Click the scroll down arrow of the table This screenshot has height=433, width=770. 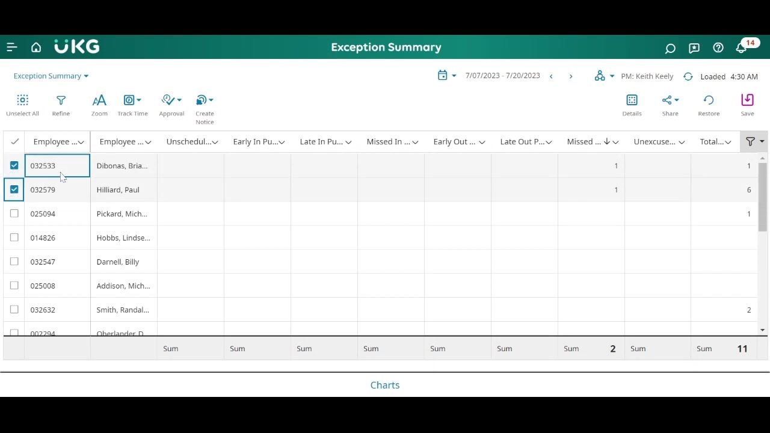763,330
